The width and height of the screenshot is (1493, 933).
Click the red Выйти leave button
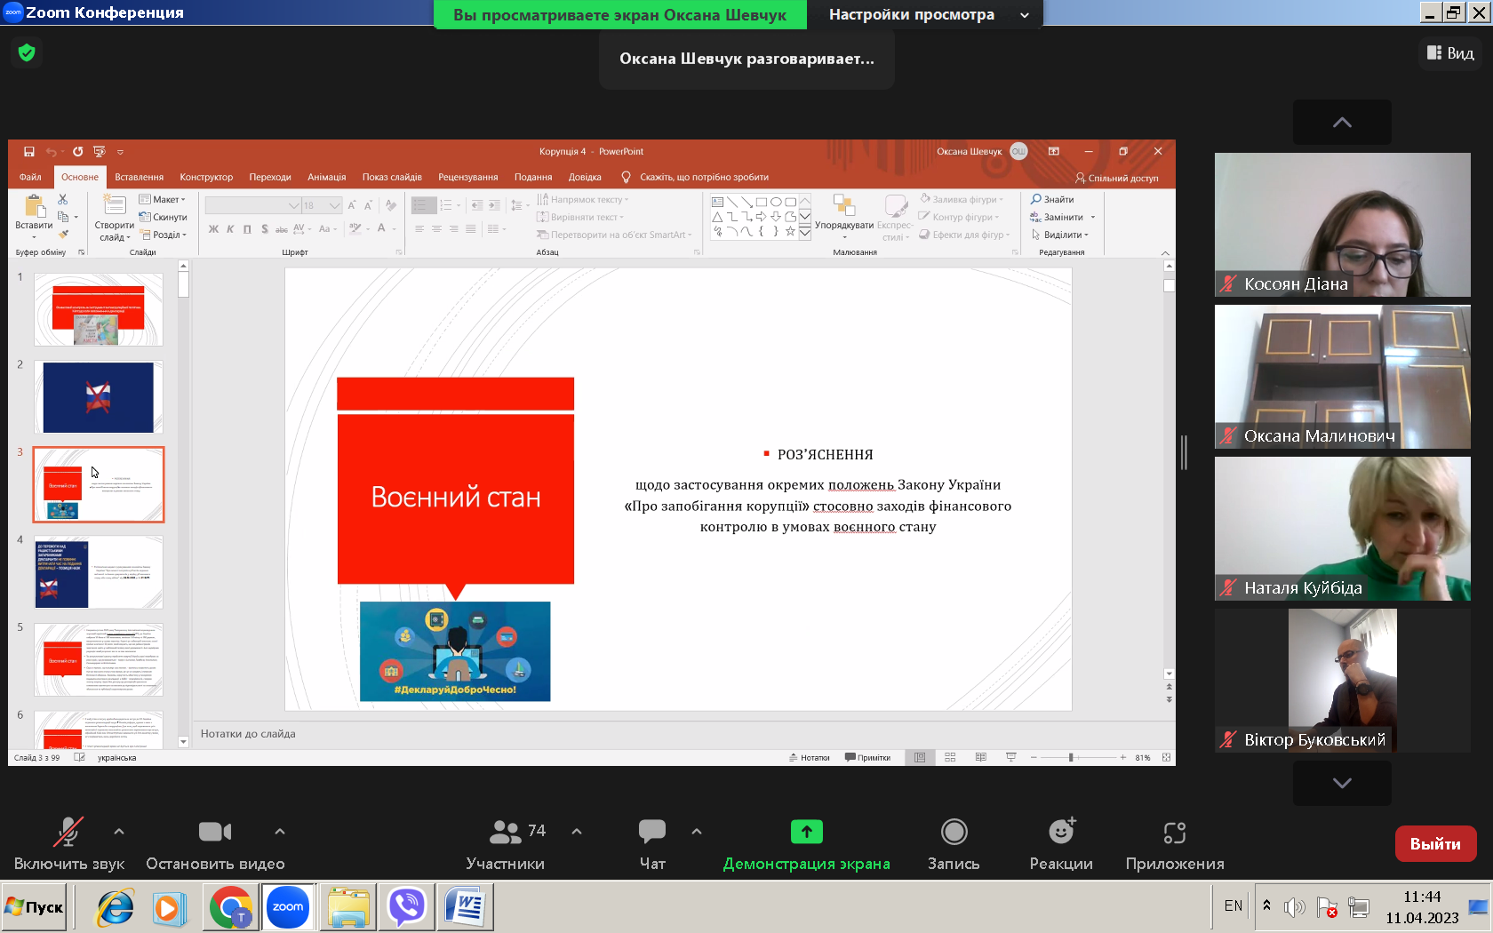[x=1435, y=844]
